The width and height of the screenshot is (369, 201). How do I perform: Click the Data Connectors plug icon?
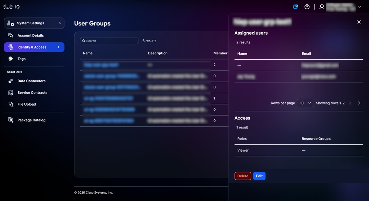[x=11, y=81]
